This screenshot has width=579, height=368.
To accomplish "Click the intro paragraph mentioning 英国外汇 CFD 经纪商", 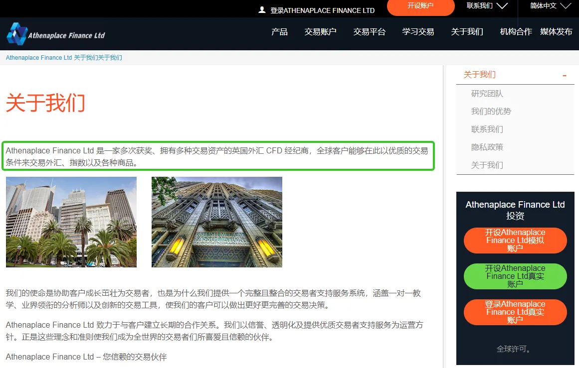I will pos(217,157).
